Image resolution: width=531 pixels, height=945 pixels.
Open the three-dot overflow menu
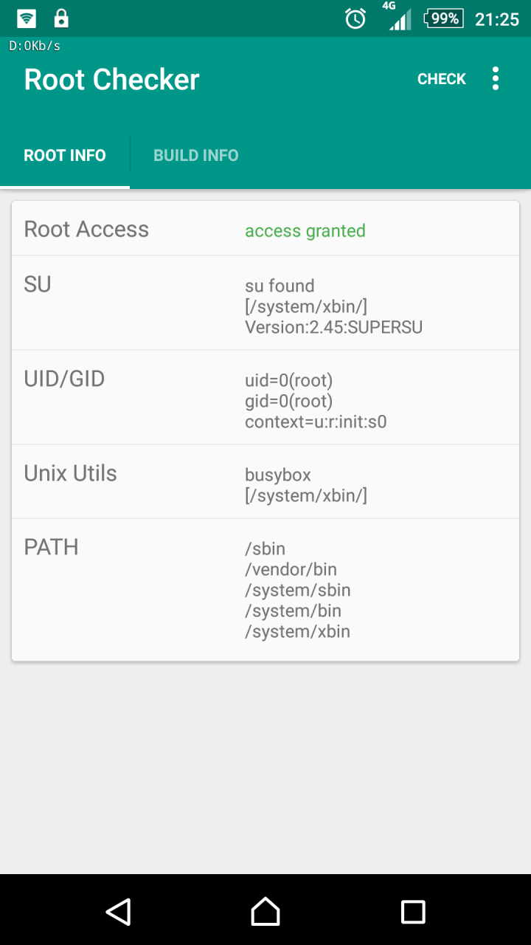coord(495,79)
